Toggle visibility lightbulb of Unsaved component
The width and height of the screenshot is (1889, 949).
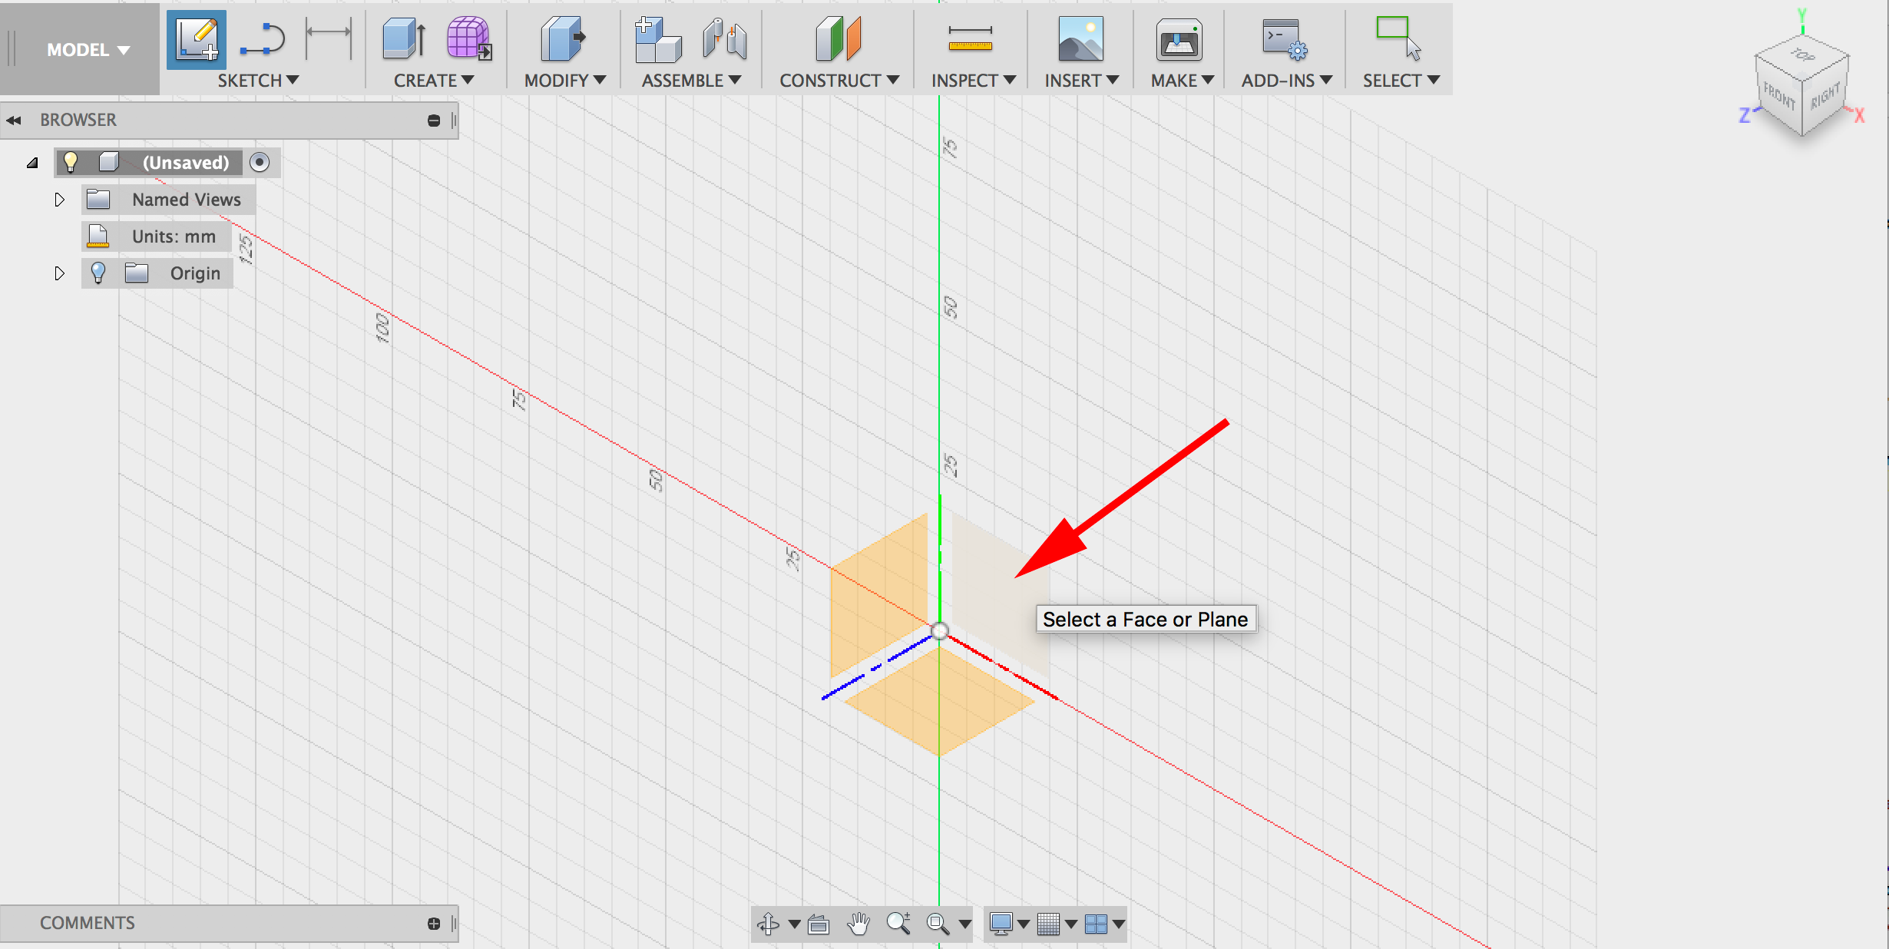71,162
